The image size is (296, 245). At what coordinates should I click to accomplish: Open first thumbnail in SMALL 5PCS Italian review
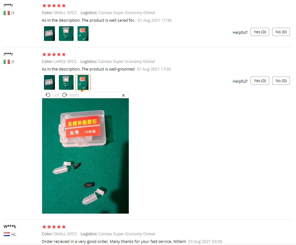click(x=49, y=34)
